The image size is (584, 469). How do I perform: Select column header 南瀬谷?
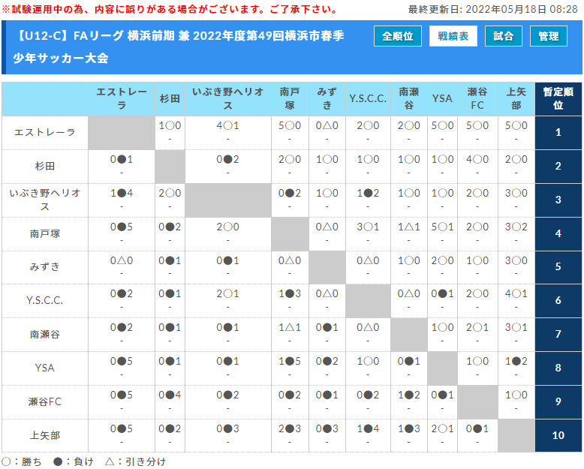coord(409,99)
